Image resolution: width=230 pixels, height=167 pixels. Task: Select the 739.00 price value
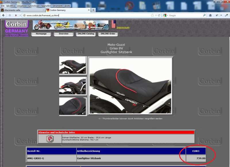[201, 158]
